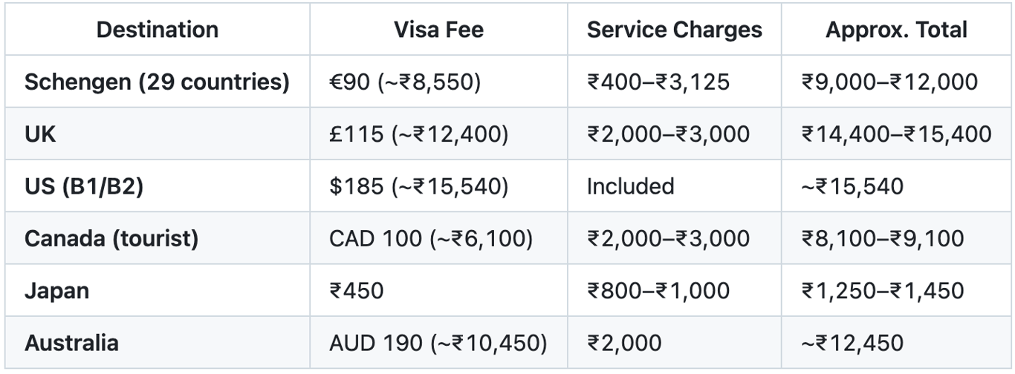Screen dimensions: 1015x374
Task: Click the Approx. Total column header
Action: (x=896, y=30)
